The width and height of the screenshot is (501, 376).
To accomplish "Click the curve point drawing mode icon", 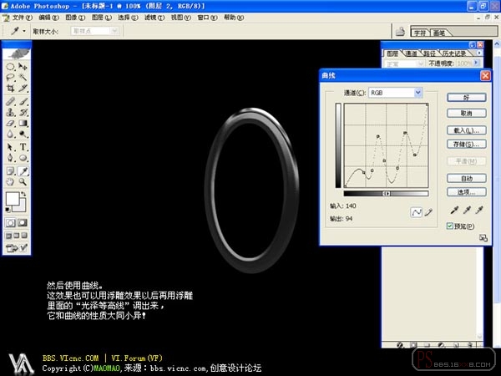I will 416,212.
